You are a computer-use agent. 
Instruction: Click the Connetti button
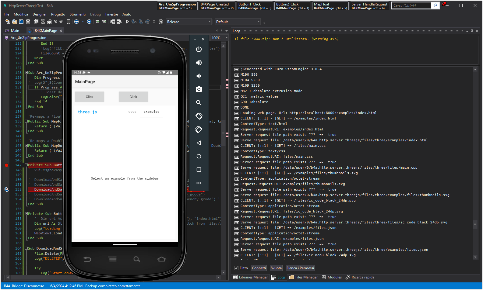click(x=259, y=268)
